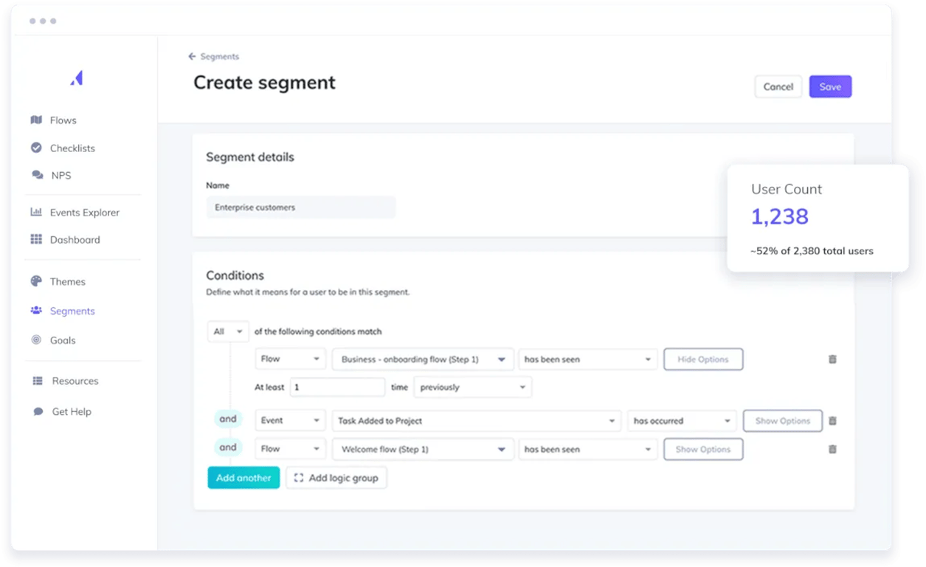Image resolution: width=926 pixels, height=567 pixels.
Task: Open Flows from the sidebar map icon
Action: pyautogui.click(x=36, y=120)
